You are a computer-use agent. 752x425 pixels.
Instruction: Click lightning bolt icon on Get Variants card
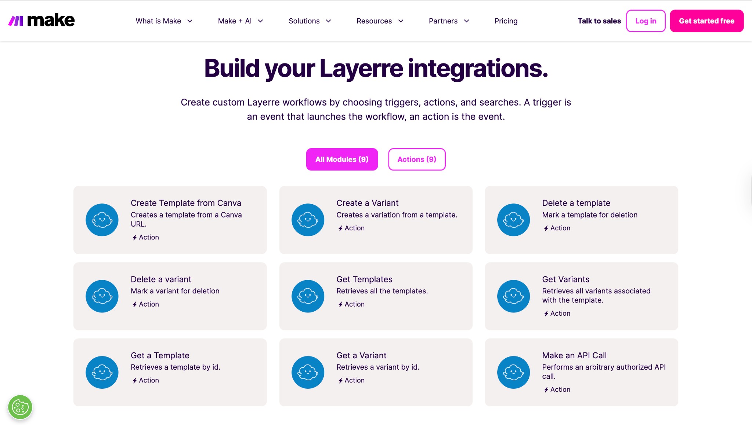coord(546,314)
